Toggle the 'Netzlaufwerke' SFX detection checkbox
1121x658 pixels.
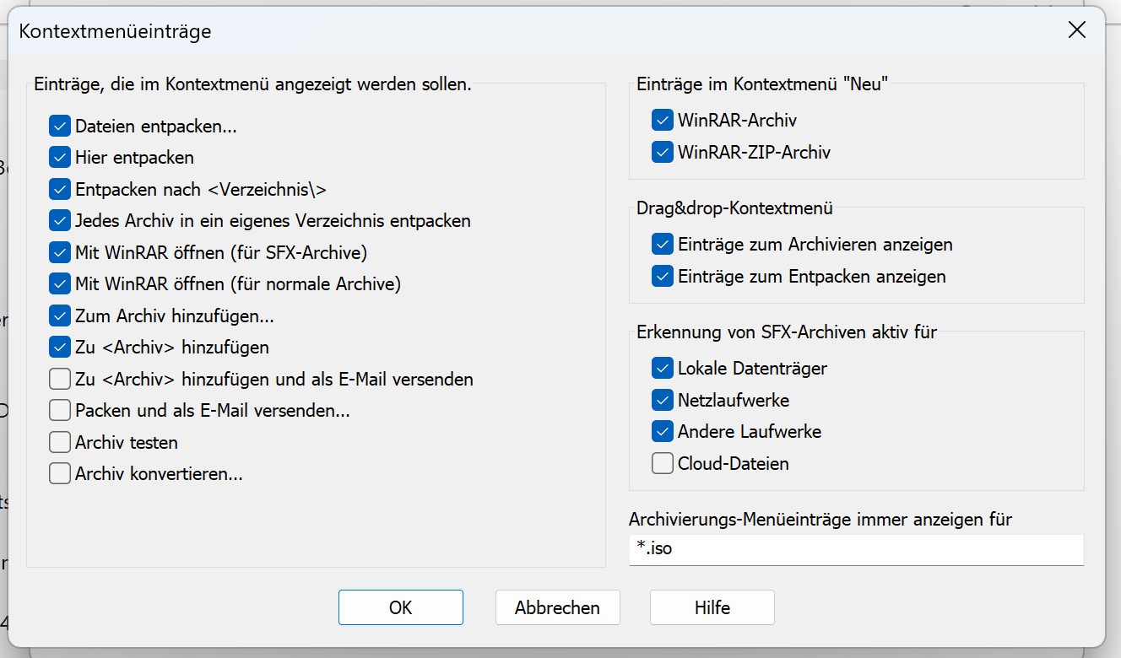[x=663, y=400]
